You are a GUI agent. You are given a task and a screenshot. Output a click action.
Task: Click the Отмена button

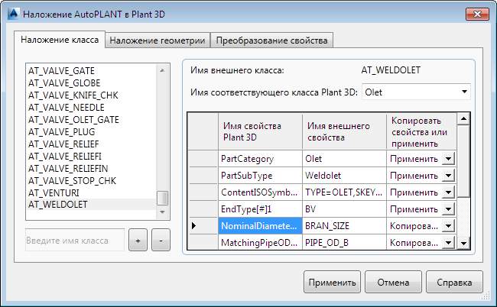[393, 282]
